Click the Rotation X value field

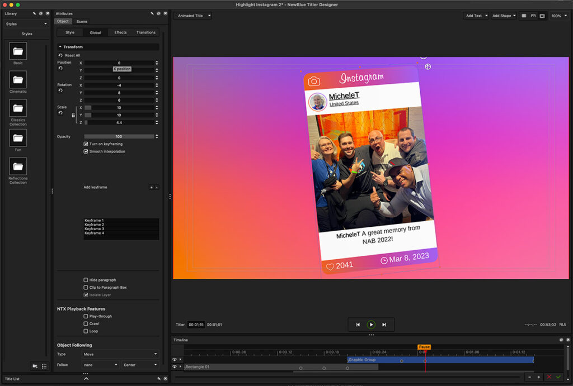[x=119, y=85]
